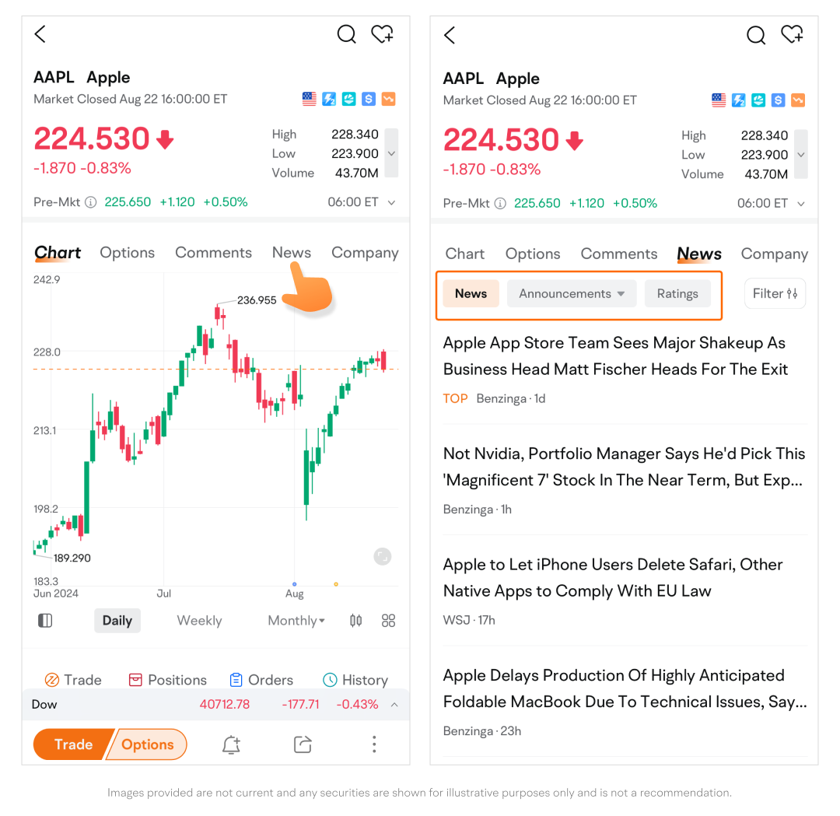
Task: Open the Monthly interval dropdown
Action: (x=296, y=621)
